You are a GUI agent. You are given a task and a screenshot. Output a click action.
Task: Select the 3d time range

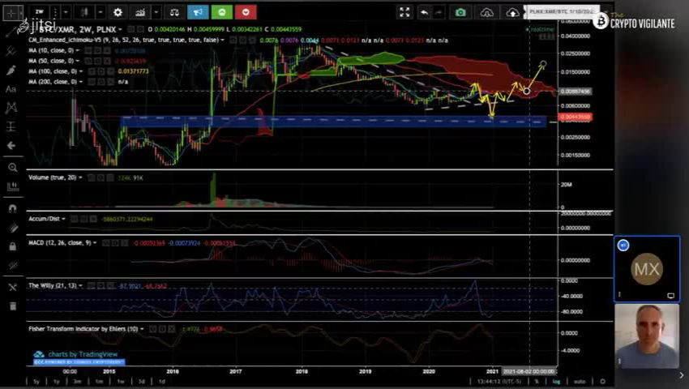click(x=141, y=382)
